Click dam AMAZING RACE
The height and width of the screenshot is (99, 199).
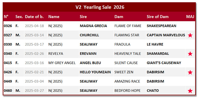pyautogui.click(x=127, y=81)
